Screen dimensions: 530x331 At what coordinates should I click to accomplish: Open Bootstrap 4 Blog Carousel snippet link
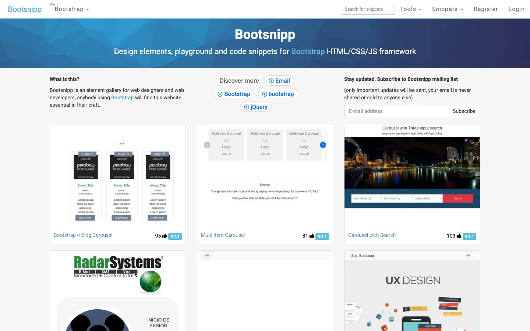pos(83,235)
